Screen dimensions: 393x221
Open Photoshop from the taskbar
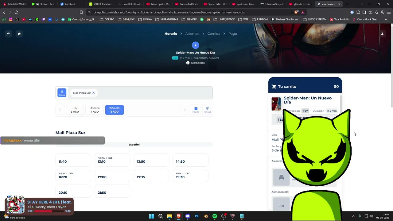197,216
